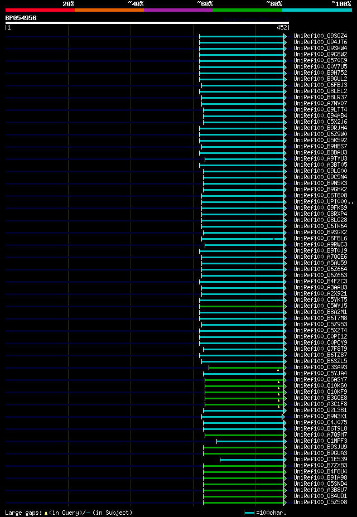Click the red 20% identity legend segment

pyautogui.click(x=40, y=10)
